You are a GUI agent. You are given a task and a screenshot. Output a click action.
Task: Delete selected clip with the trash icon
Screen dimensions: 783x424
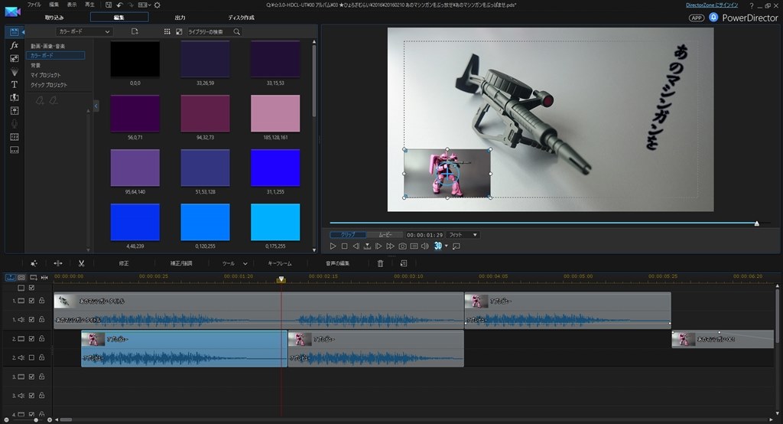pos(381,263)
